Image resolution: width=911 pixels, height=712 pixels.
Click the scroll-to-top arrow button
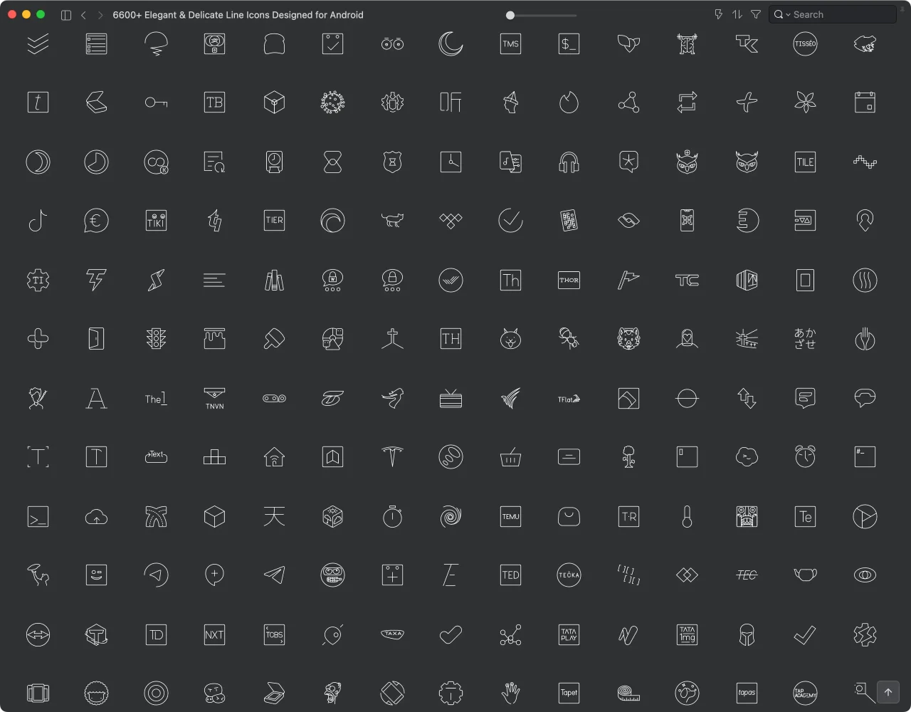888,692
